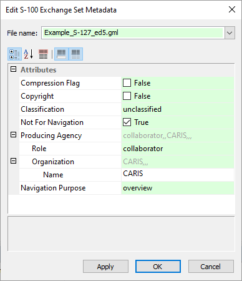Collapse the Organization node
The image size is (242, 281).
[x=14, y=161]
